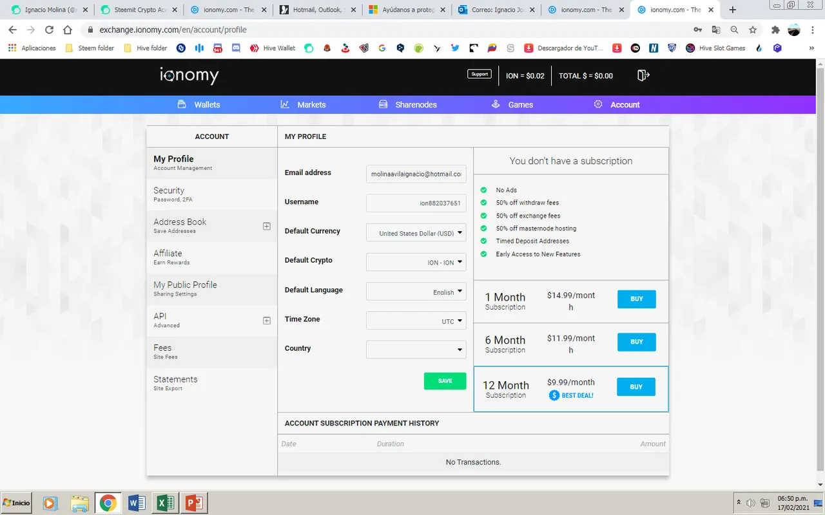
Task: Click Chrome back arrow
Action: (x=12, y=30)
